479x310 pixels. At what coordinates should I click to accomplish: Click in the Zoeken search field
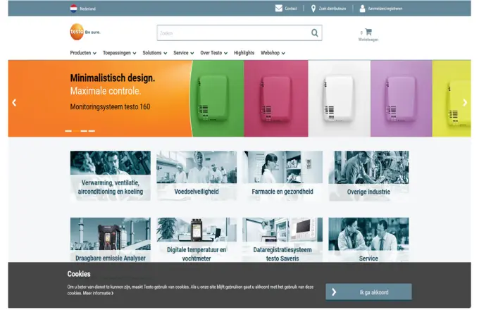(232, 32)
